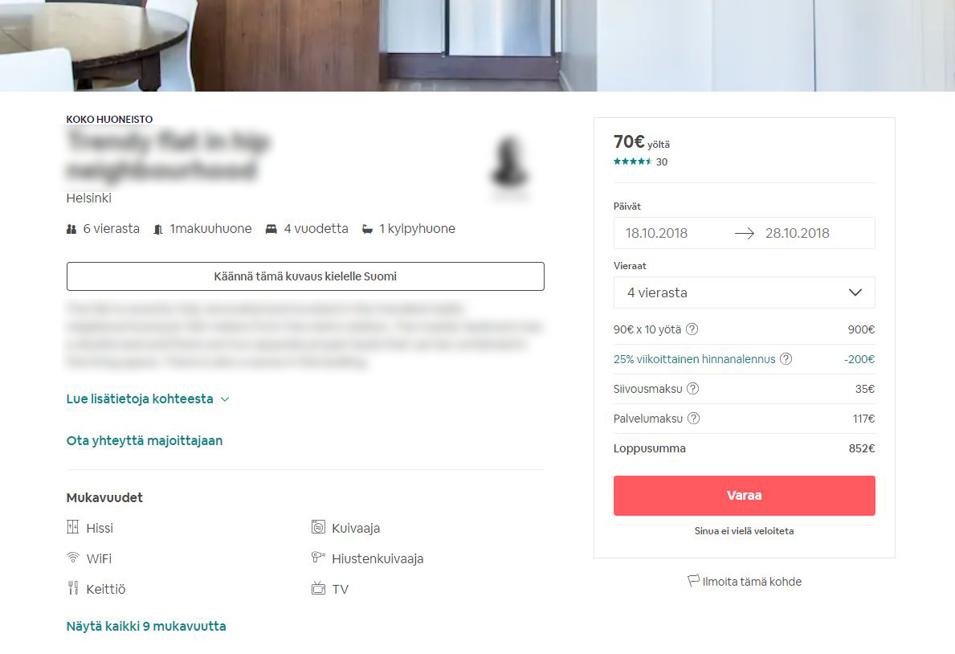Click the TV amenity icon
This screenshot has width=955, height=654.
318,588
